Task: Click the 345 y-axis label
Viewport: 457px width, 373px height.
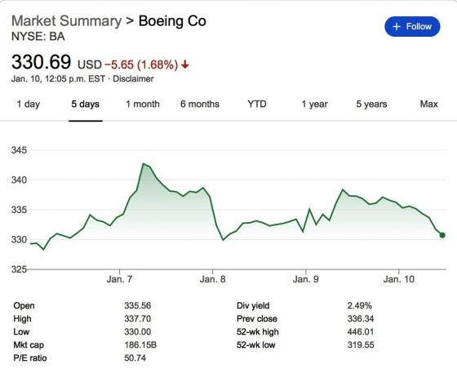Action: (19, 150)
